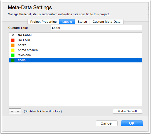151x134 pixels.
Task: Select the bozza label row text
Action: [x=22, y=45]
